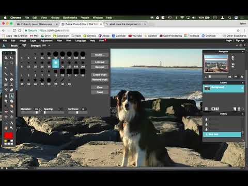Pick the star-shaped brush preset
248x186 pixels.
[42, 80]
